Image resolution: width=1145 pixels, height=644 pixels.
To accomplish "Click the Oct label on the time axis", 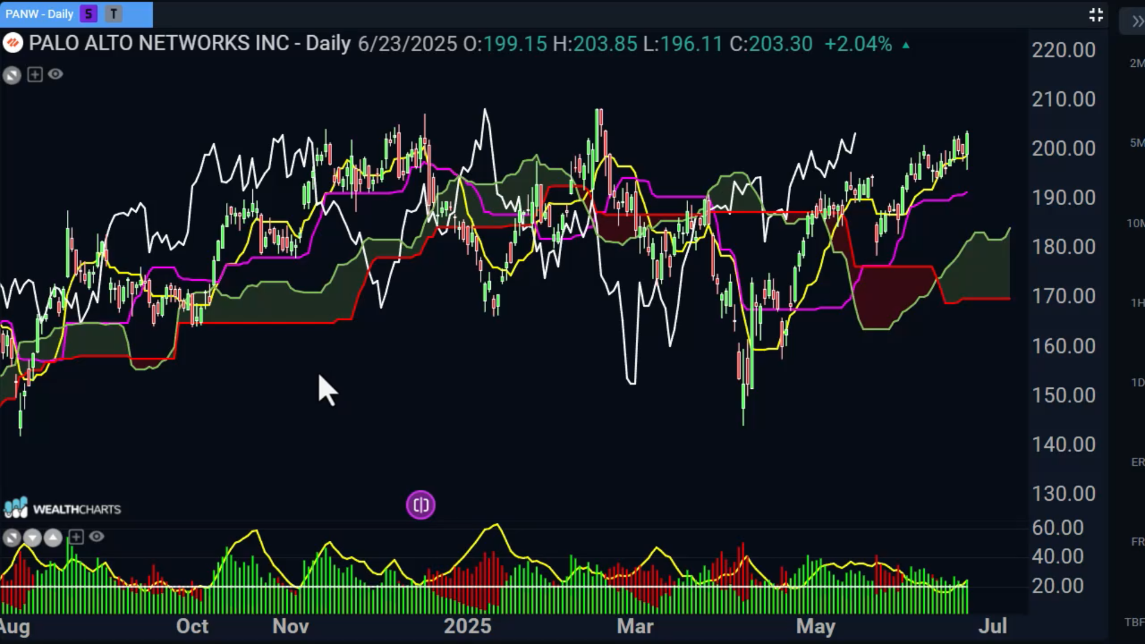I will tap(192, 626).
